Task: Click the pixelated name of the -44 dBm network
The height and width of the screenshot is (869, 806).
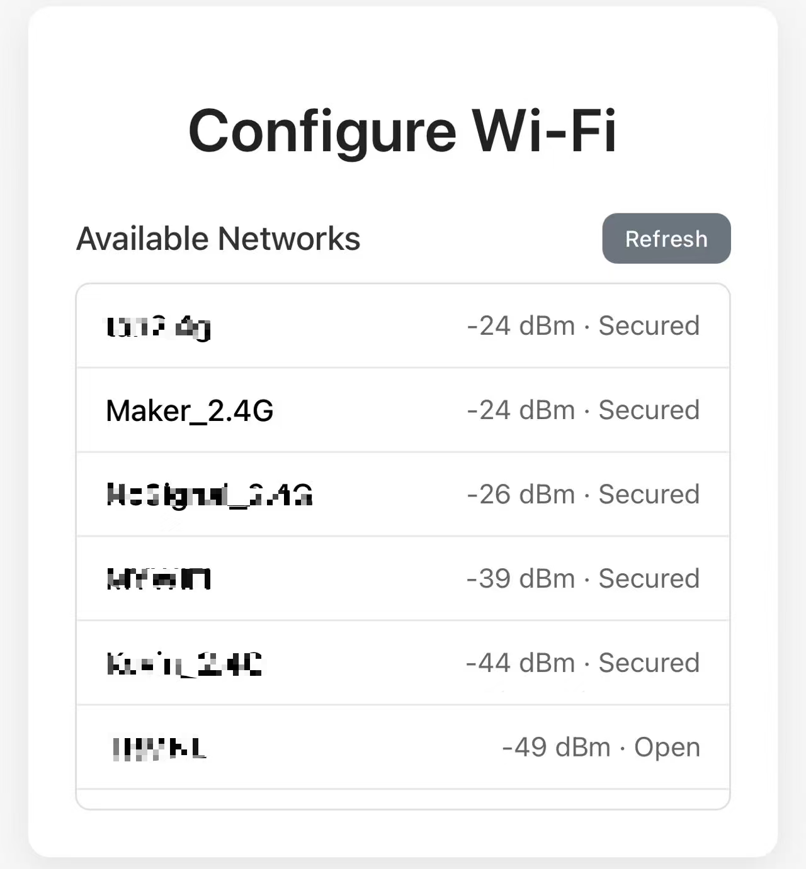Action: coord(184,664)
